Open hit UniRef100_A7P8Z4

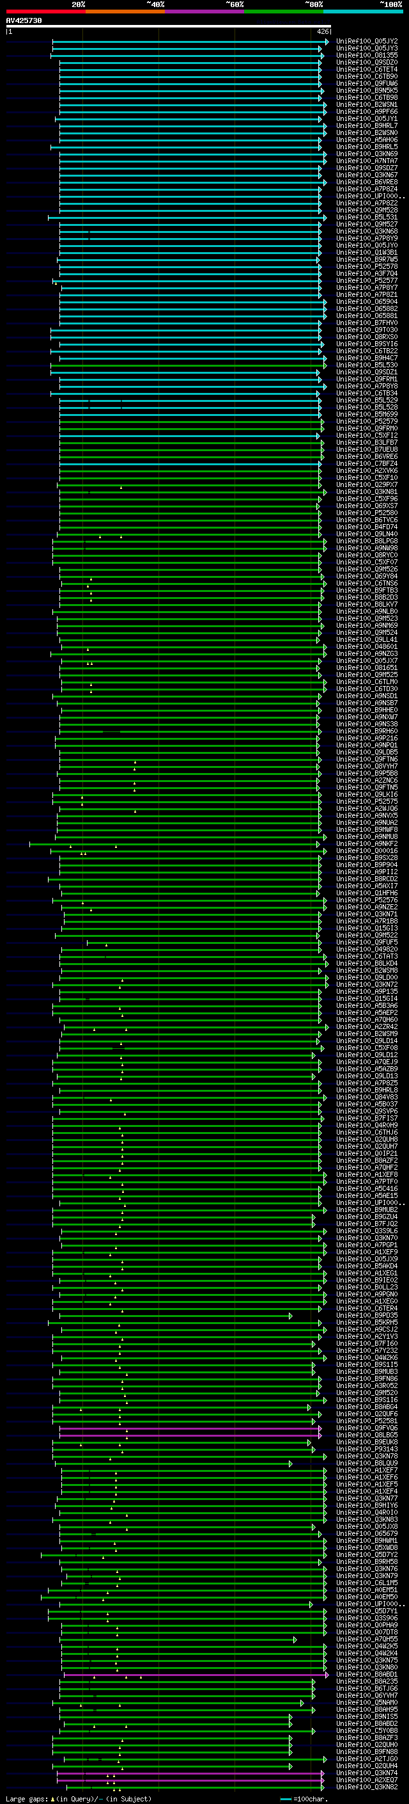[366, 189]
